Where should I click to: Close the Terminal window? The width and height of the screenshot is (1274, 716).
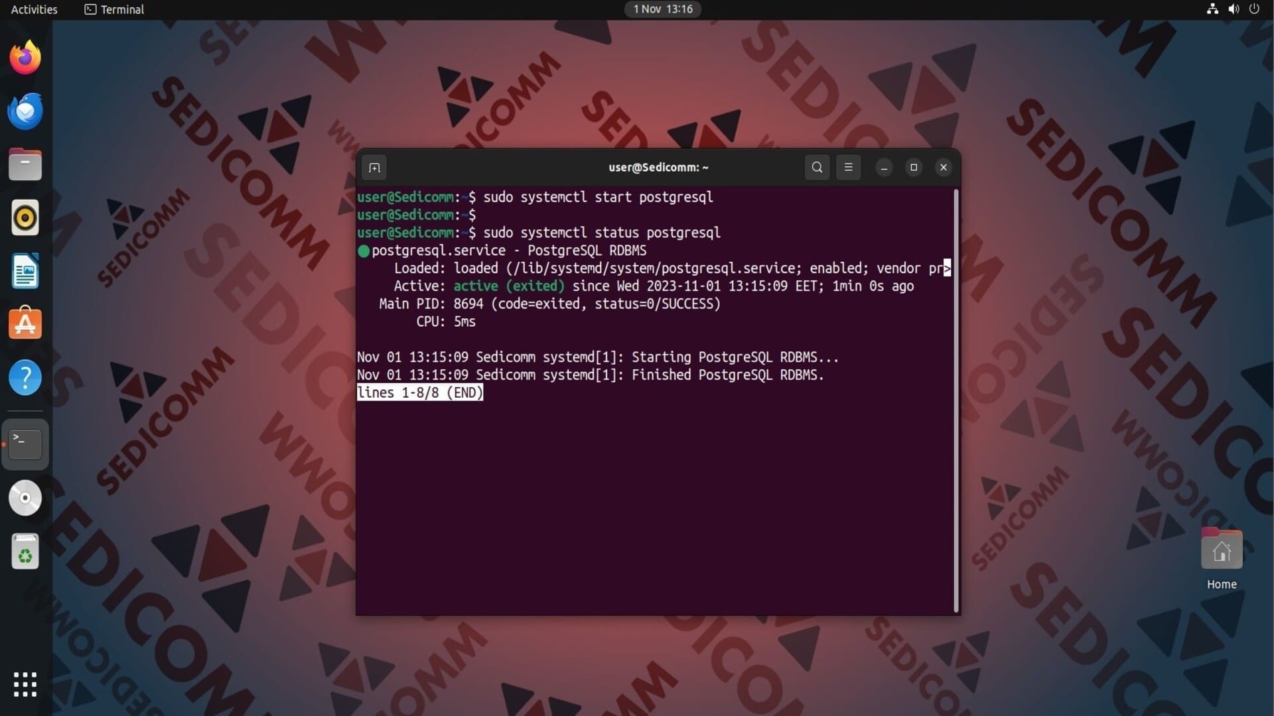[x=944, y=168]
